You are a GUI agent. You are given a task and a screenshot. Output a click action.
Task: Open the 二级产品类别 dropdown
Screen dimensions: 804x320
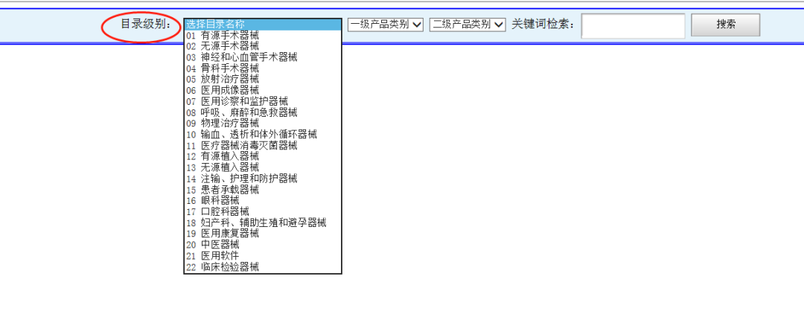point(468,24)
